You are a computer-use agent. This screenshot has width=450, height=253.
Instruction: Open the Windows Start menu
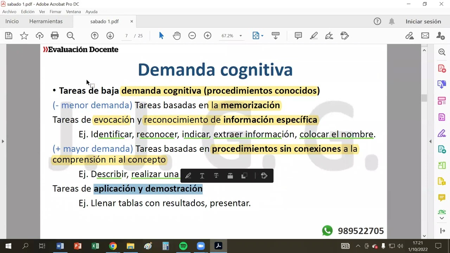8,246
